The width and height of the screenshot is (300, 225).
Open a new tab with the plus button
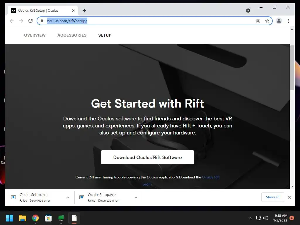(x=84, y=11)
